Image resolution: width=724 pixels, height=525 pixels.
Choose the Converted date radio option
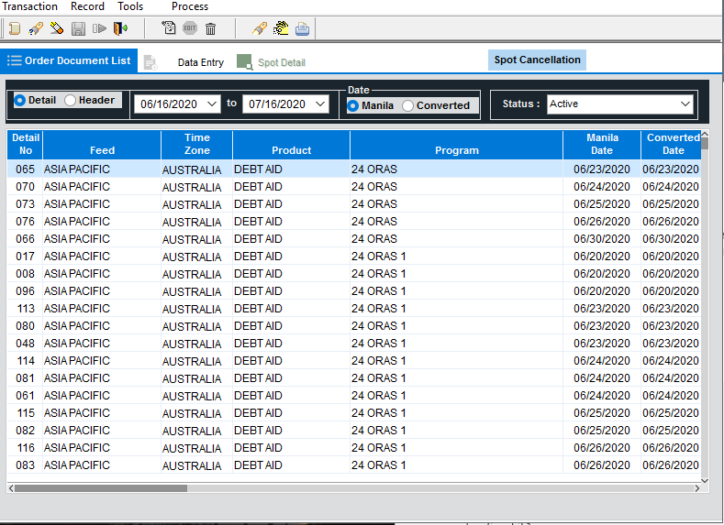(x=408, y=106)
